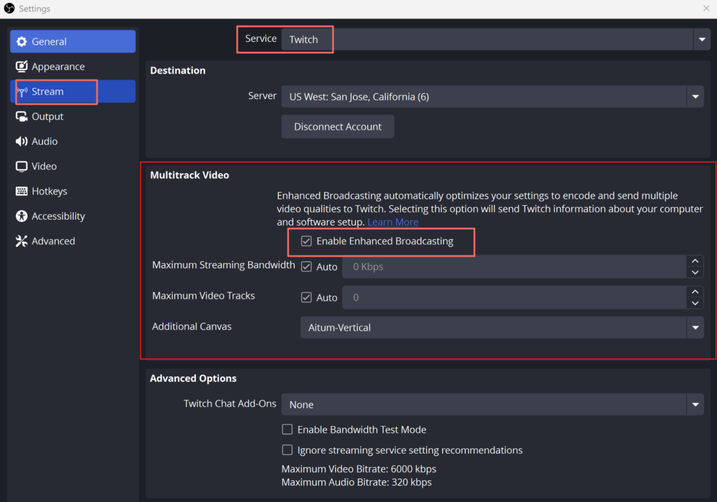This screenshot has height=502, width=717.
Task: Click the Maximum Streaming Bandwidth label
Action: (223, 265)
